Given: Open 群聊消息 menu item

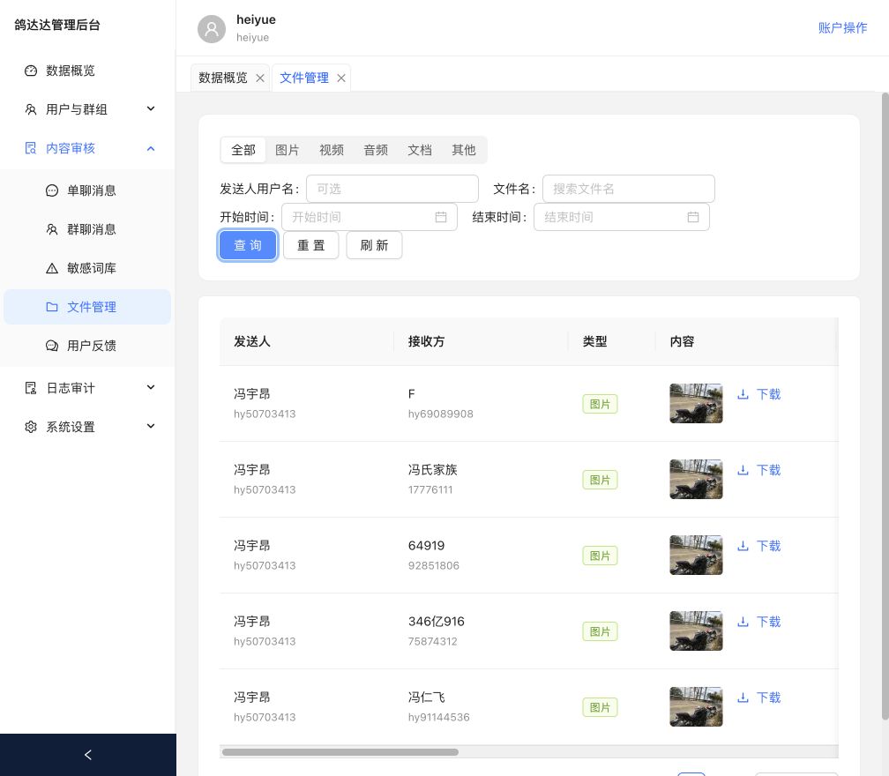Looking at the screenshot, I should [x=87, y=229].
